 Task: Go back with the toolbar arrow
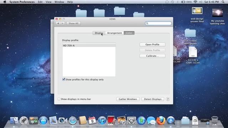(x=58, y=23)
